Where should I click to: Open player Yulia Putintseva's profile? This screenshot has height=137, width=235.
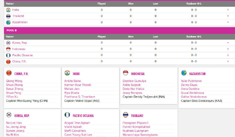click(x=191, y=81)
